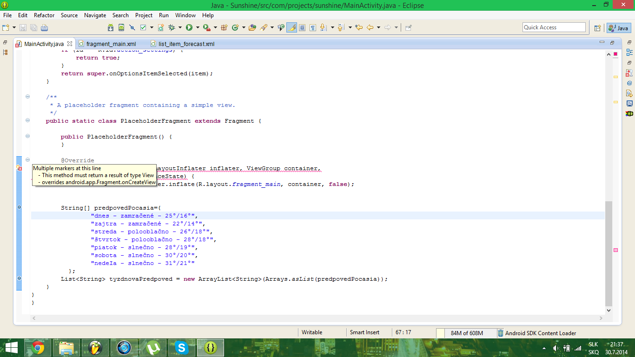
Task: Launch Debug with the bug icon
Action: 172,28
